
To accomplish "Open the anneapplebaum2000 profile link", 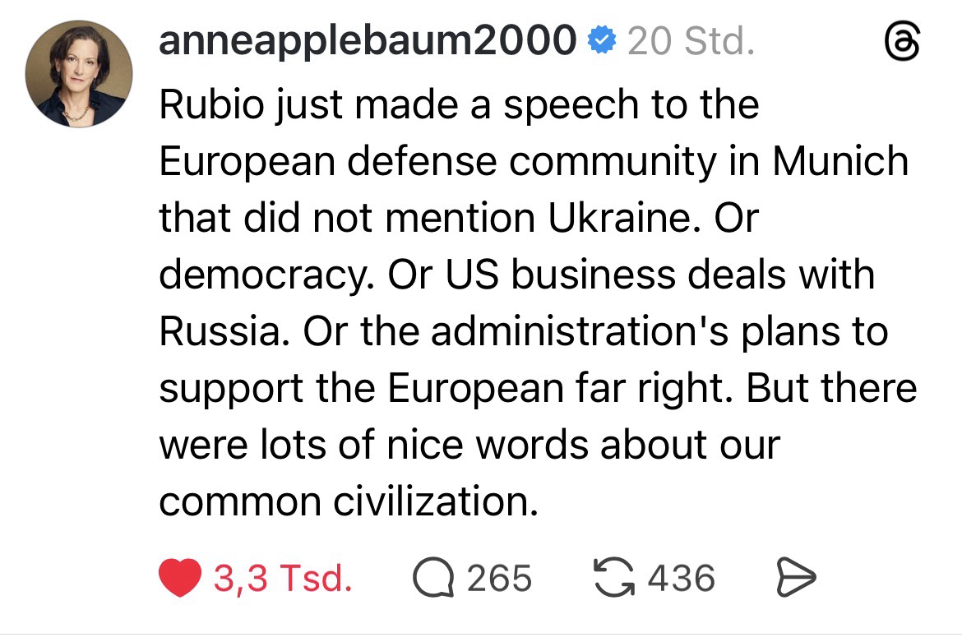I will click(367, 40).
